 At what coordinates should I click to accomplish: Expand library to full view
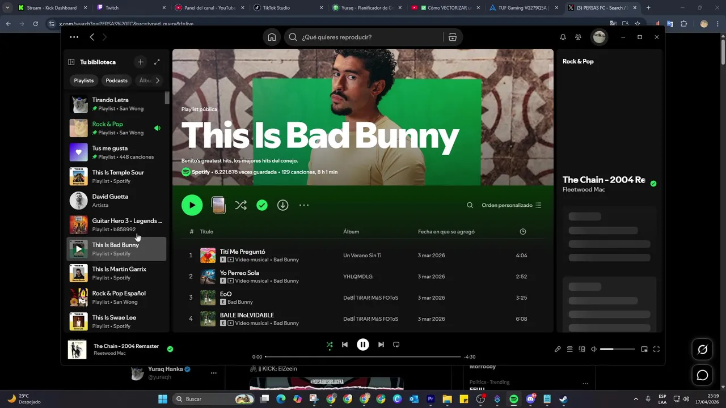(157, 62)
